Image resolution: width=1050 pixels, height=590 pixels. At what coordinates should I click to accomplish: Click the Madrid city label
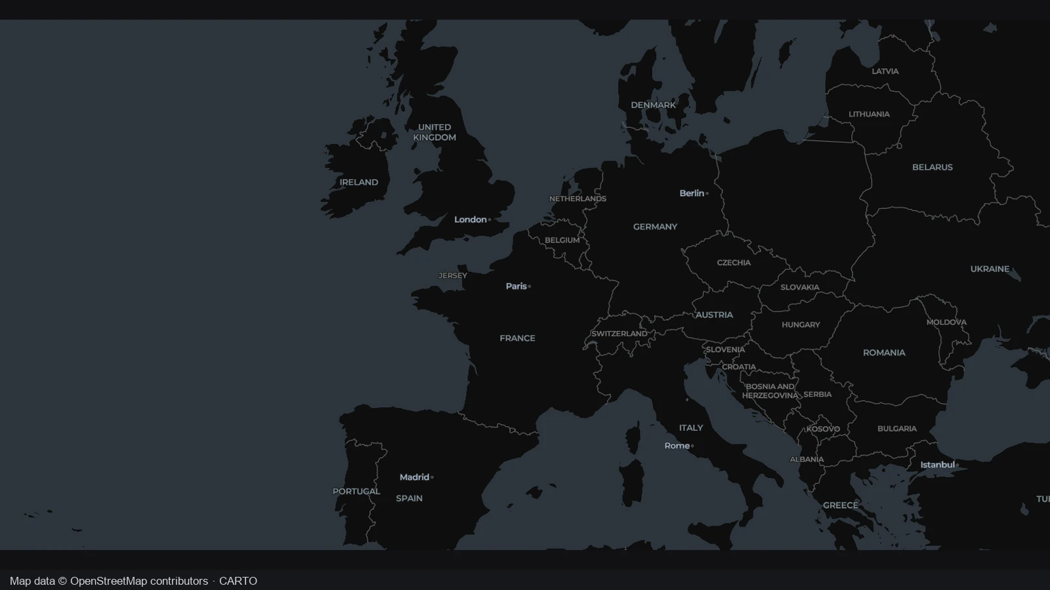click(x=415, y=477)
